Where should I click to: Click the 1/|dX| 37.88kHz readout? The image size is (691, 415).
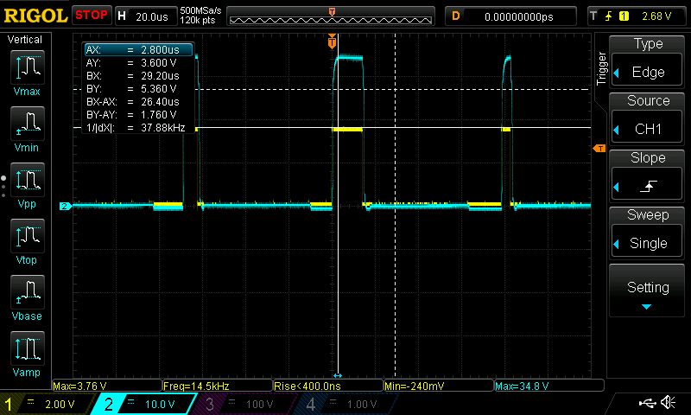[135, 128]
